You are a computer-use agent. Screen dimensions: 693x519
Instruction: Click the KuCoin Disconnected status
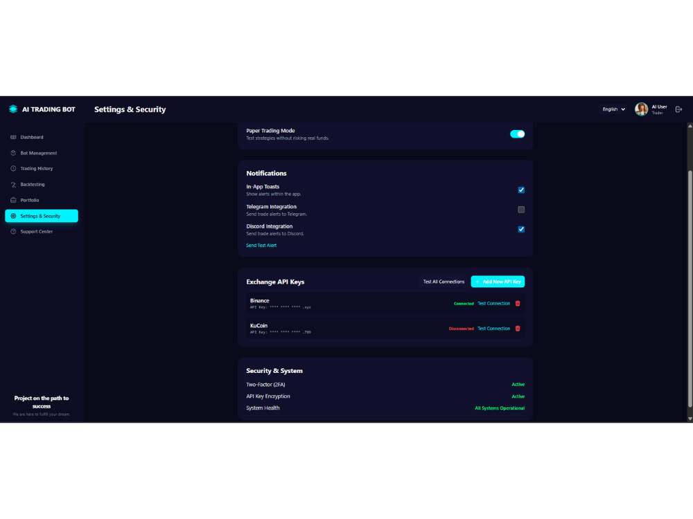coord(461,329)
